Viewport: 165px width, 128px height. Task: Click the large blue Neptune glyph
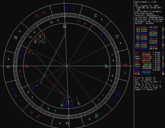[66, 105]
